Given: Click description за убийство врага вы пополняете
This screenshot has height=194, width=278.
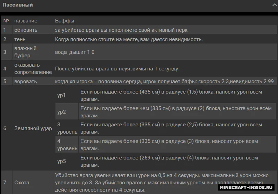Looking at the screenshot, I should pos(122,30).
